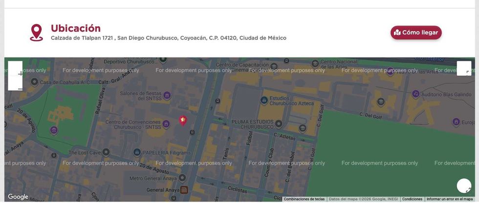Image resolution: width=479 pixels, height=203 pixels.
Task: Select Casa de Coahuila A.C. marker
Action: [x=34, y=81]
